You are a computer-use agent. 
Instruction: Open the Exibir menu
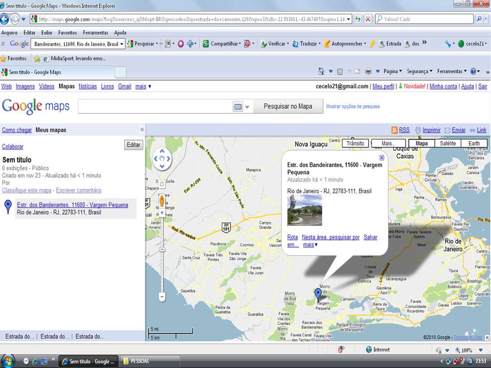pyautogui.click(x=47, y=33)
